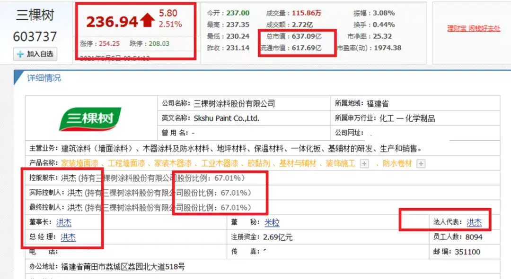Click the 加入自选 button

tap(35, 54)
